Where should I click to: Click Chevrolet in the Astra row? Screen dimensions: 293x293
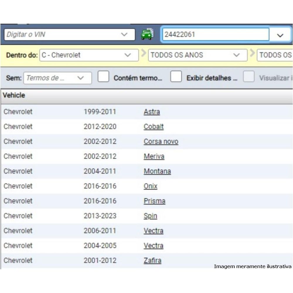point(18,112)
